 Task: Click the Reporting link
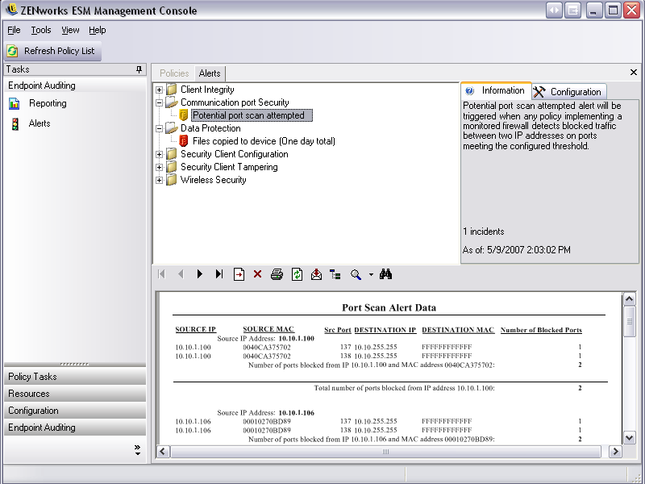[48, 103]
